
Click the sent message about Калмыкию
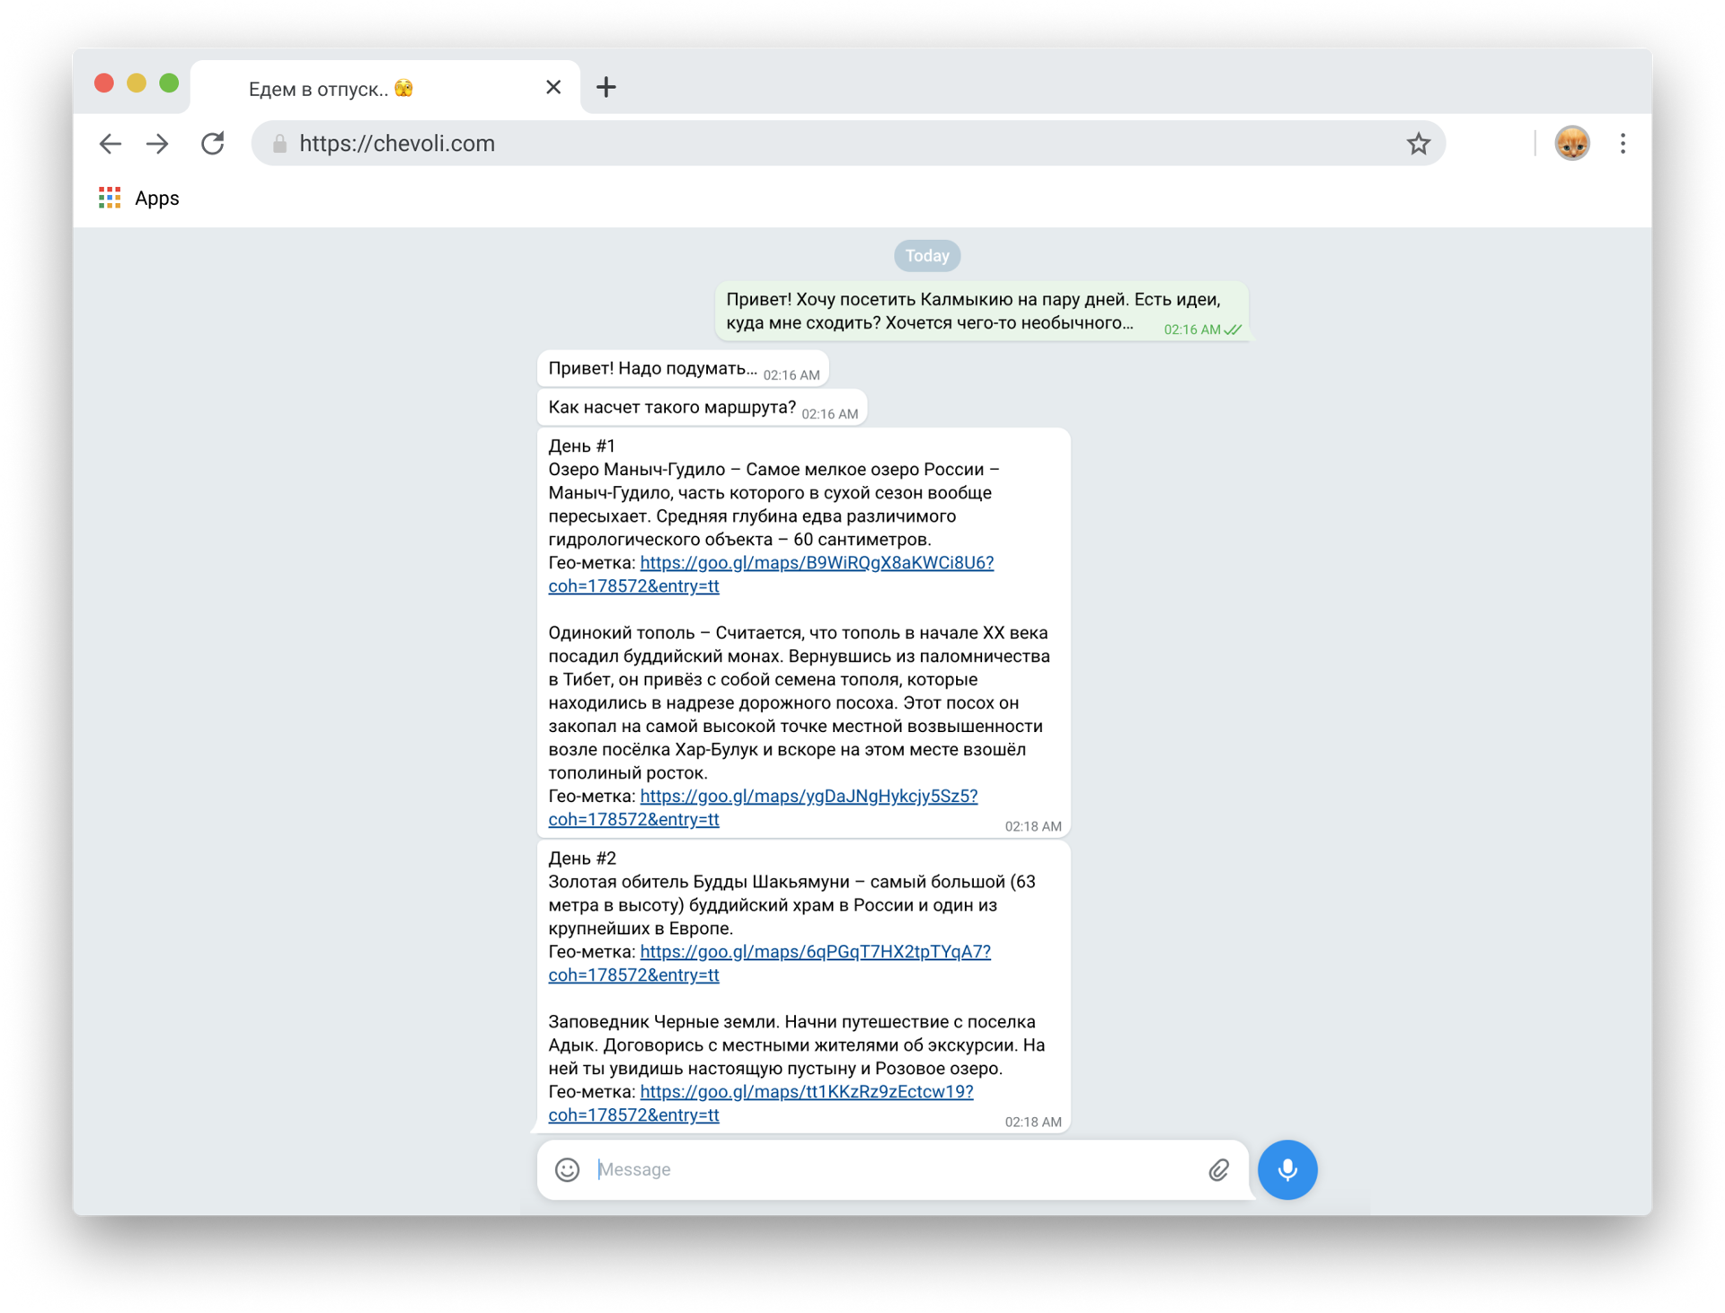[x=982, y=312]
